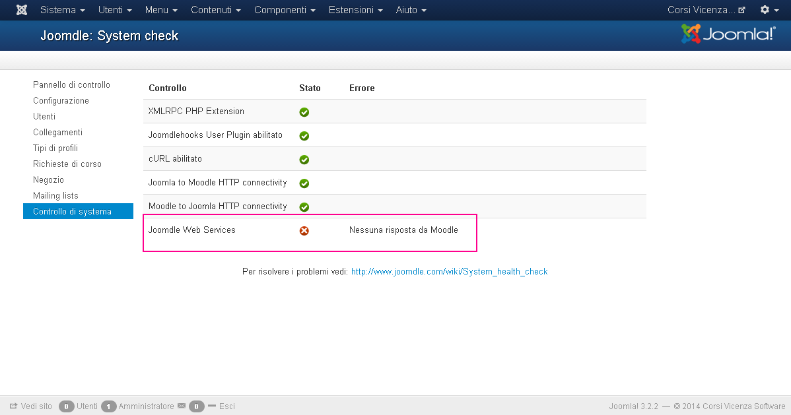Screen dimensions: 791x415
Task: Open the Contenuti menu
Action: (x=215, y=11)
